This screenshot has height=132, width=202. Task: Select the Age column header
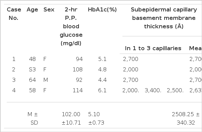pyautogui.click(x=32, y=10)
